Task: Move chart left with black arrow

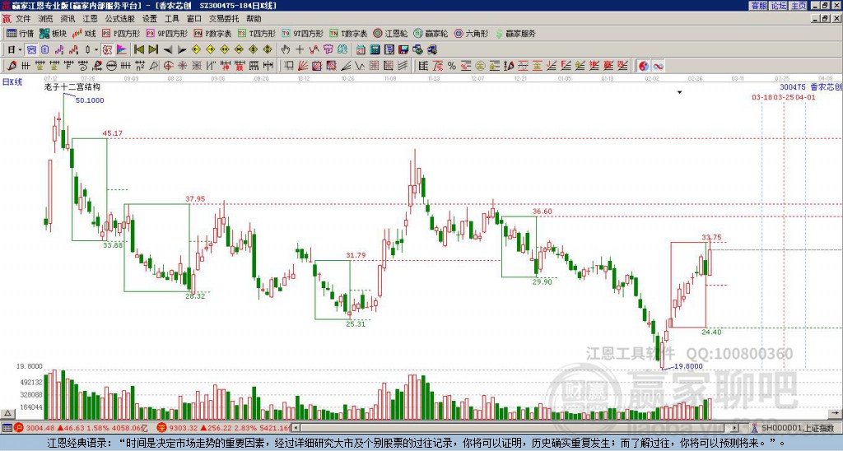Action: pyautogui.click(x=168, y=50)
